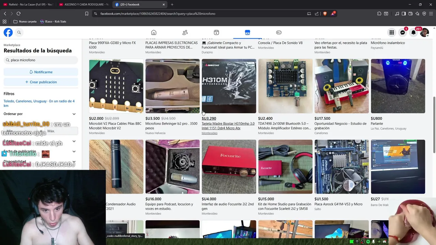
Task: Open the browser hamburger menu
Action: 431,14
